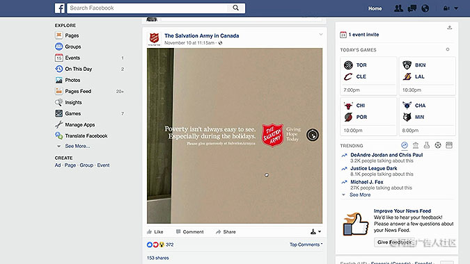Click the post timestamp November 10
Image resolution: width=470 pixels, height=264 pixels.
tap(189, 43)
